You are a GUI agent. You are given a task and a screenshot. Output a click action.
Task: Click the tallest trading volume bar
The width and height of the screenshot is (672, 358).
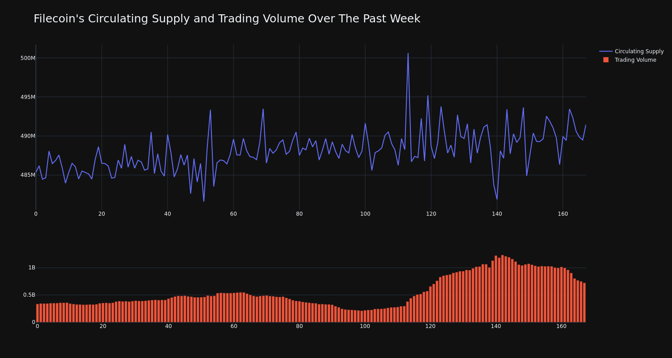502,289
